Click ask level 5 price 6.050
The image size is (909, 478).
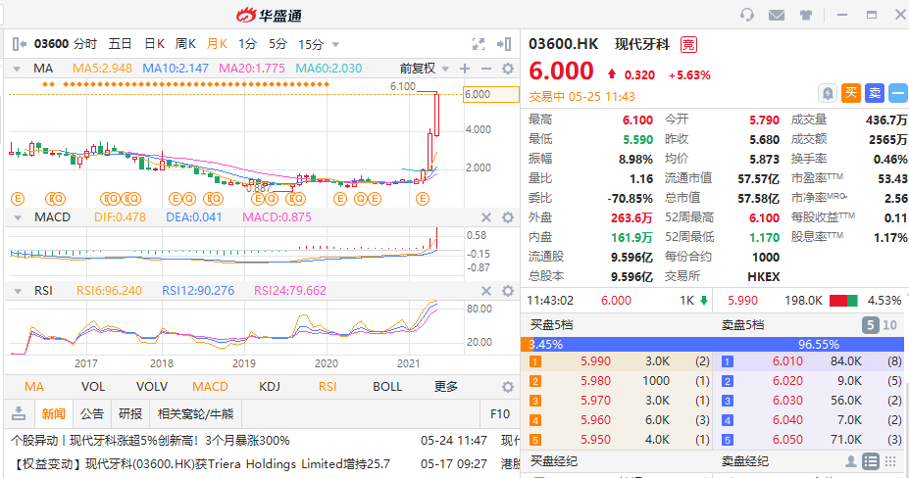tap(787, 440)
